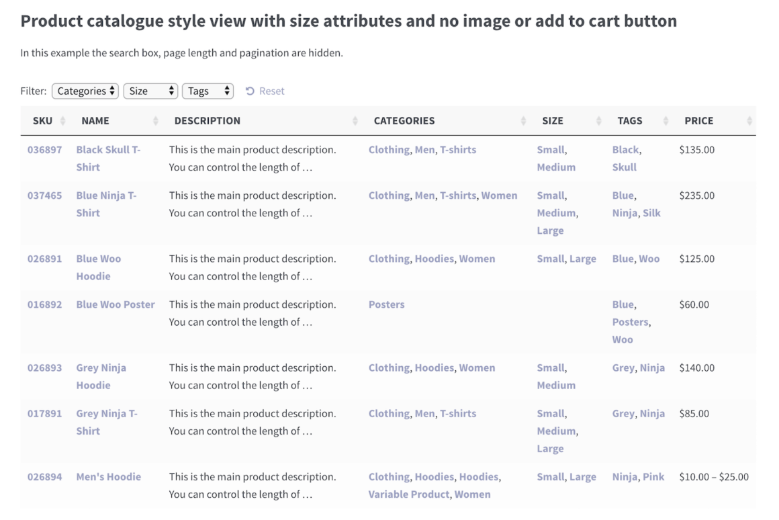Click the Reset link to clear filters
This screenshot has height=520, width=779.
[271, 91]
